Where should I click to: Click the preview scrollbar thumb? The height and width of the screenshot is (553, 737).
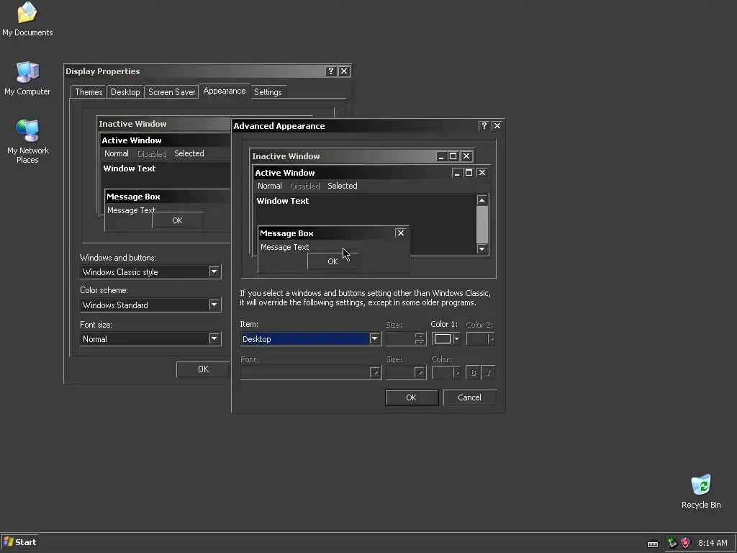tap(481, 225)
